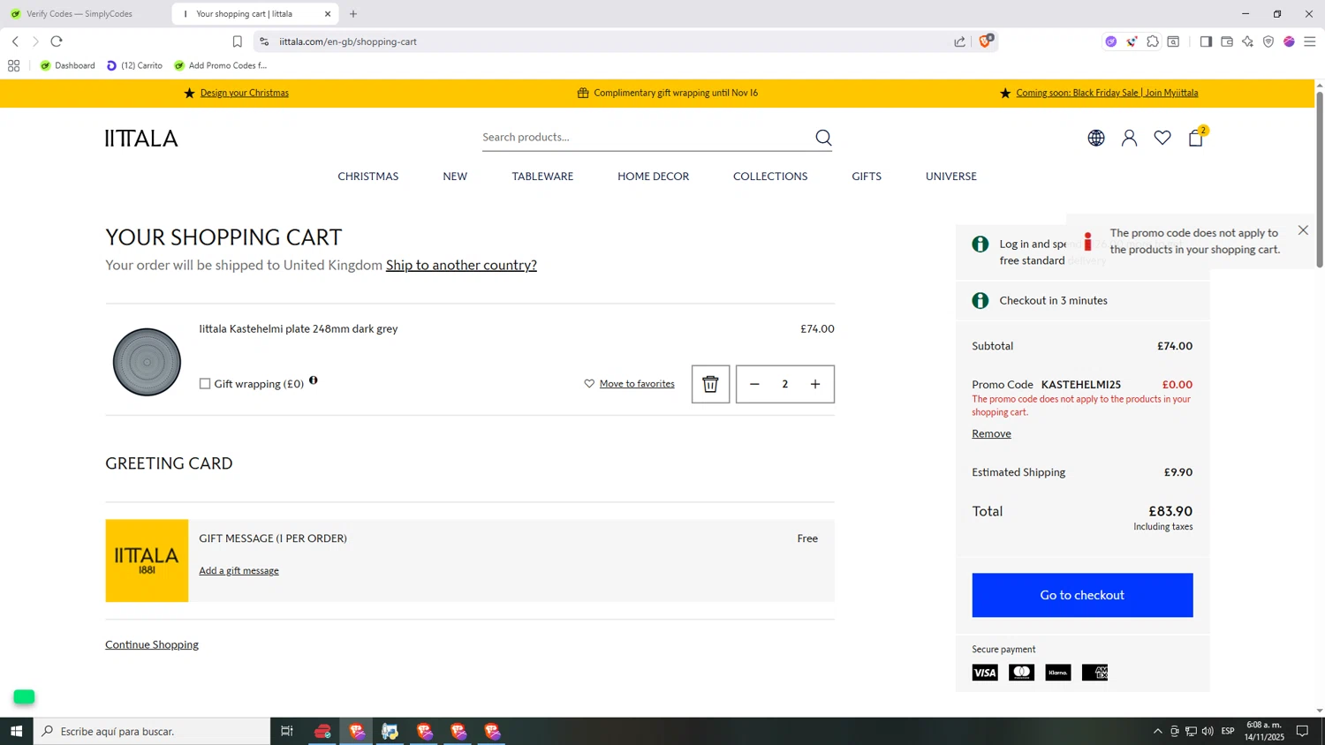Open Dashboard bookmark
This screenshot has height=745, width=1325.
(x=68, y=65)
